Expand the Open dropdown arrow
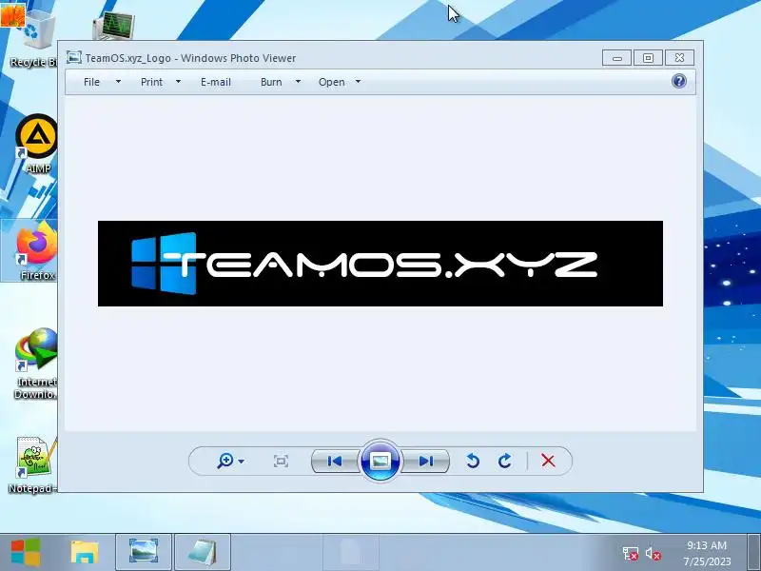The width and height of the screenshot is (761, 571). click(358, 82)
